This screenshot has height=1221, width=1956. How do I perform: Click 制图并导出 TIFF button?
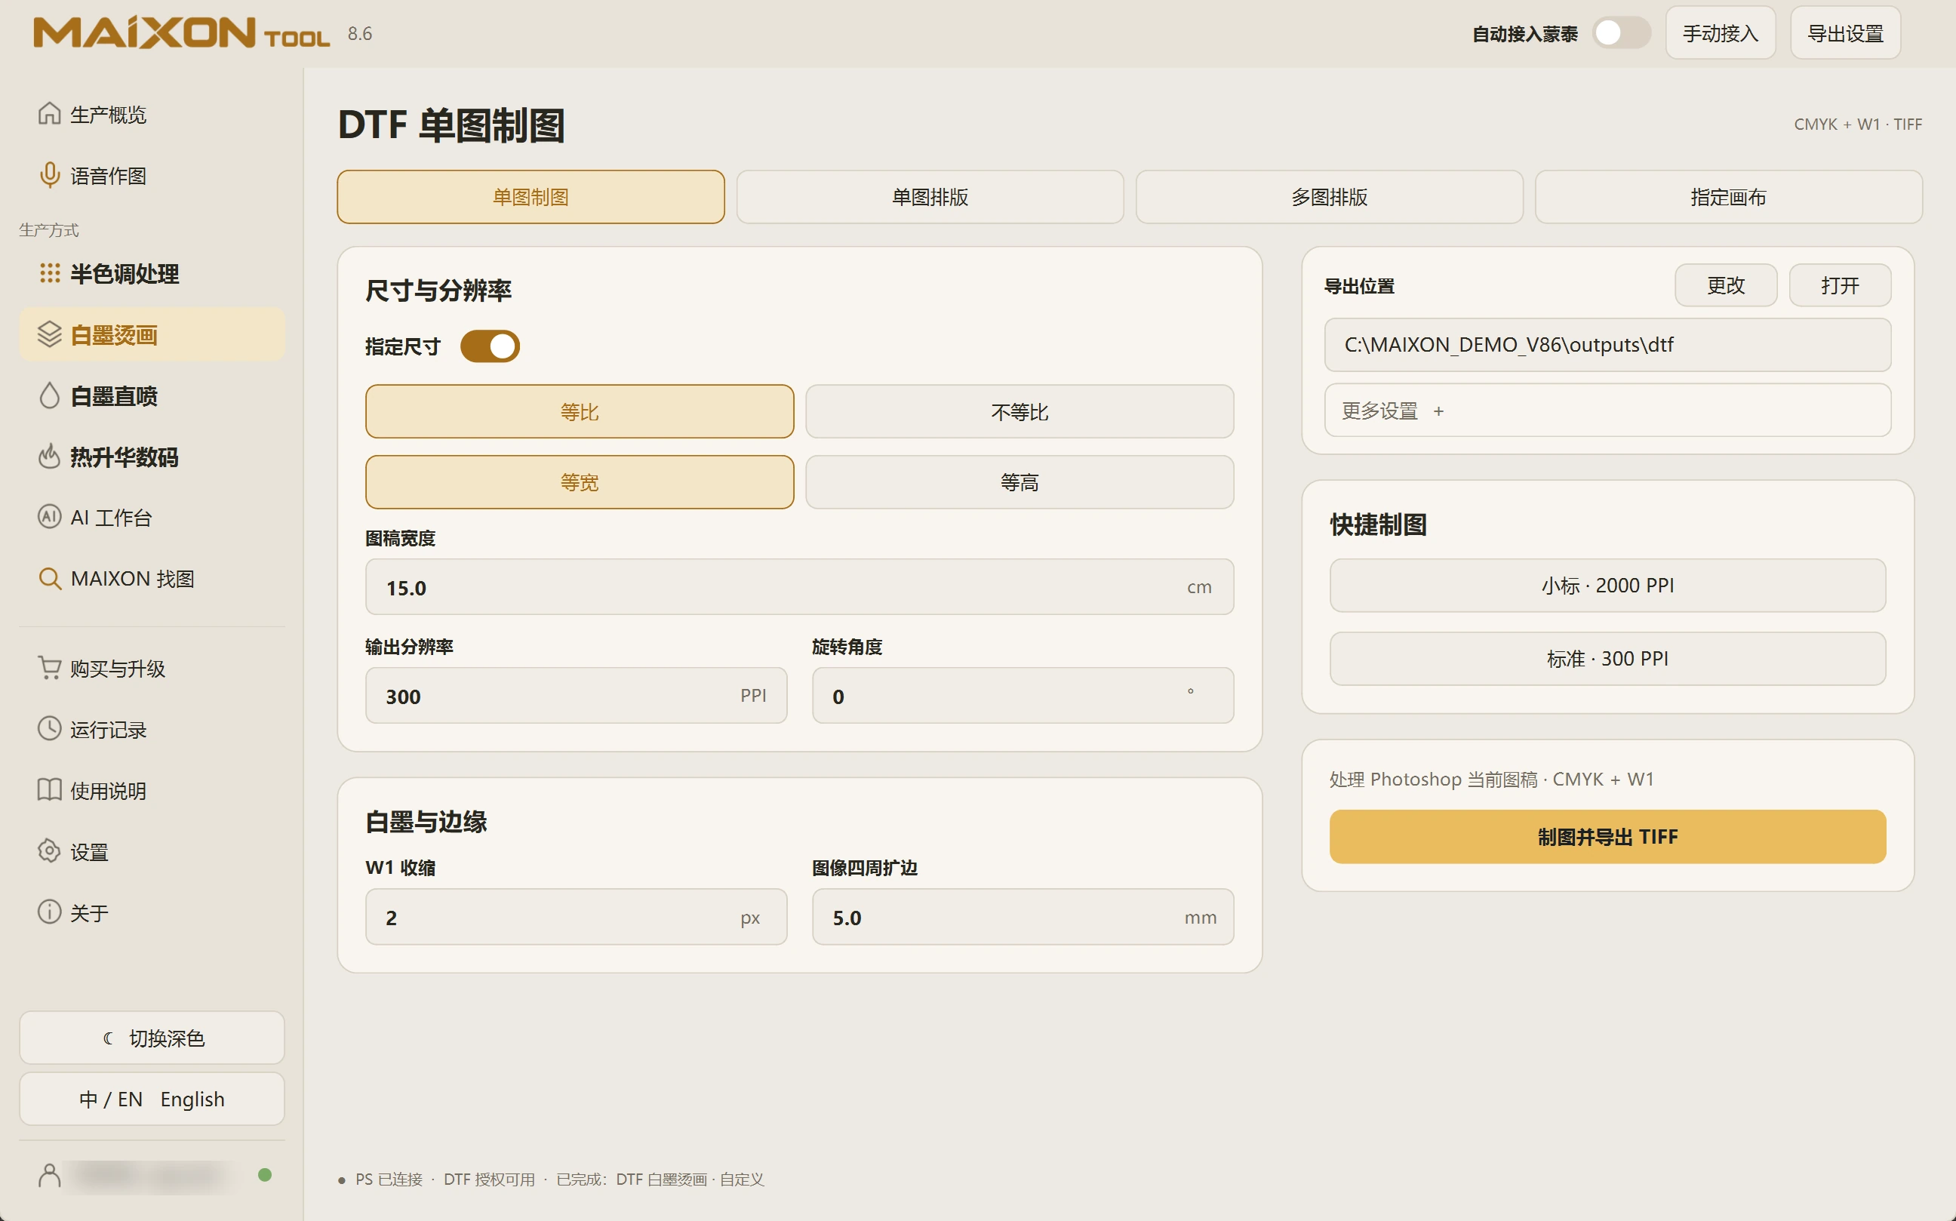1607,837
